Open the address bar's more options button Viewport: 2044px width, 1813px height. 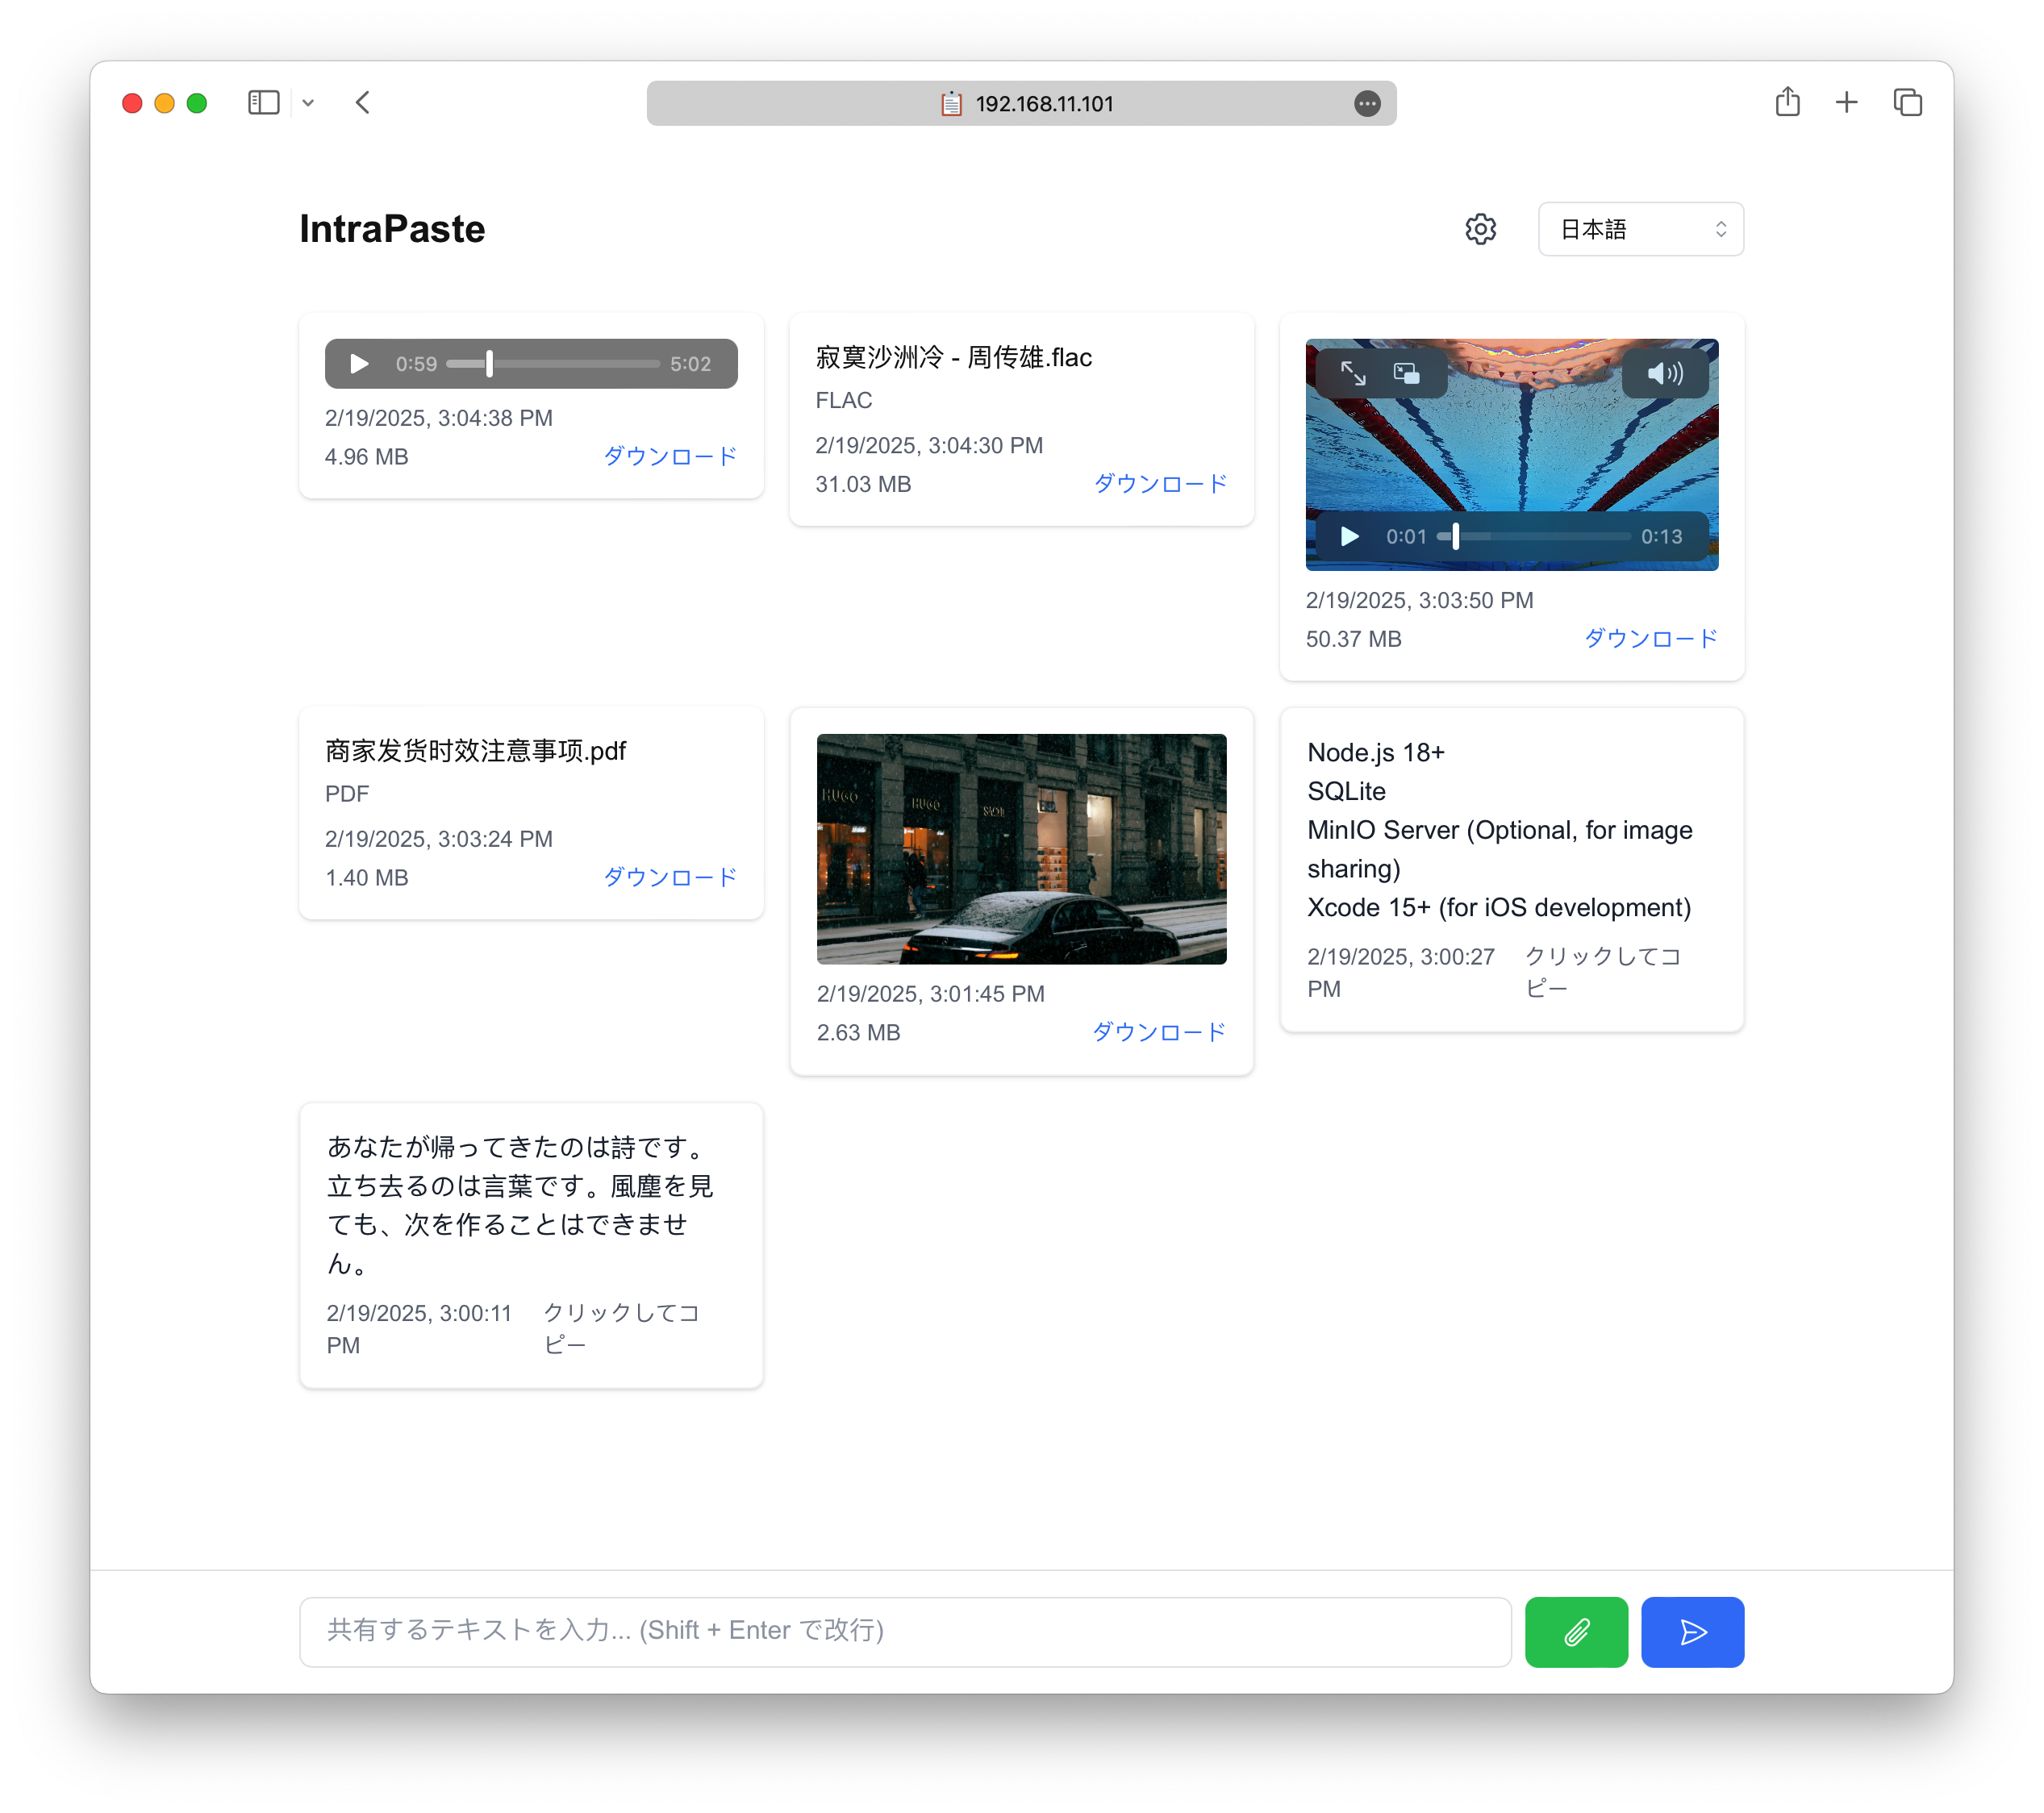1367,103
